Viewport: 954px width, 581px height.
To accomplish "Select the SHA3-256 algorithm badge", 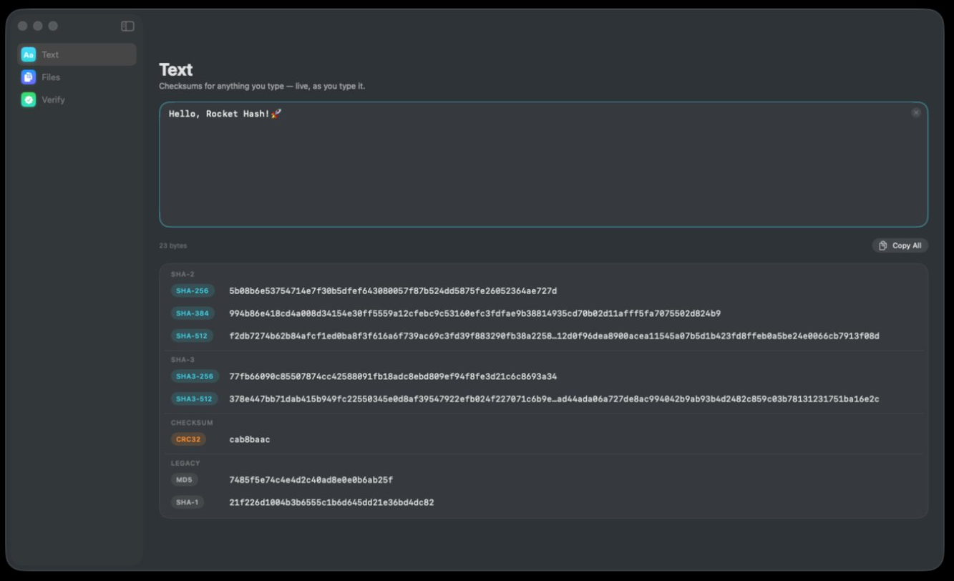I will pyautogui.click(x=195, y=376).
